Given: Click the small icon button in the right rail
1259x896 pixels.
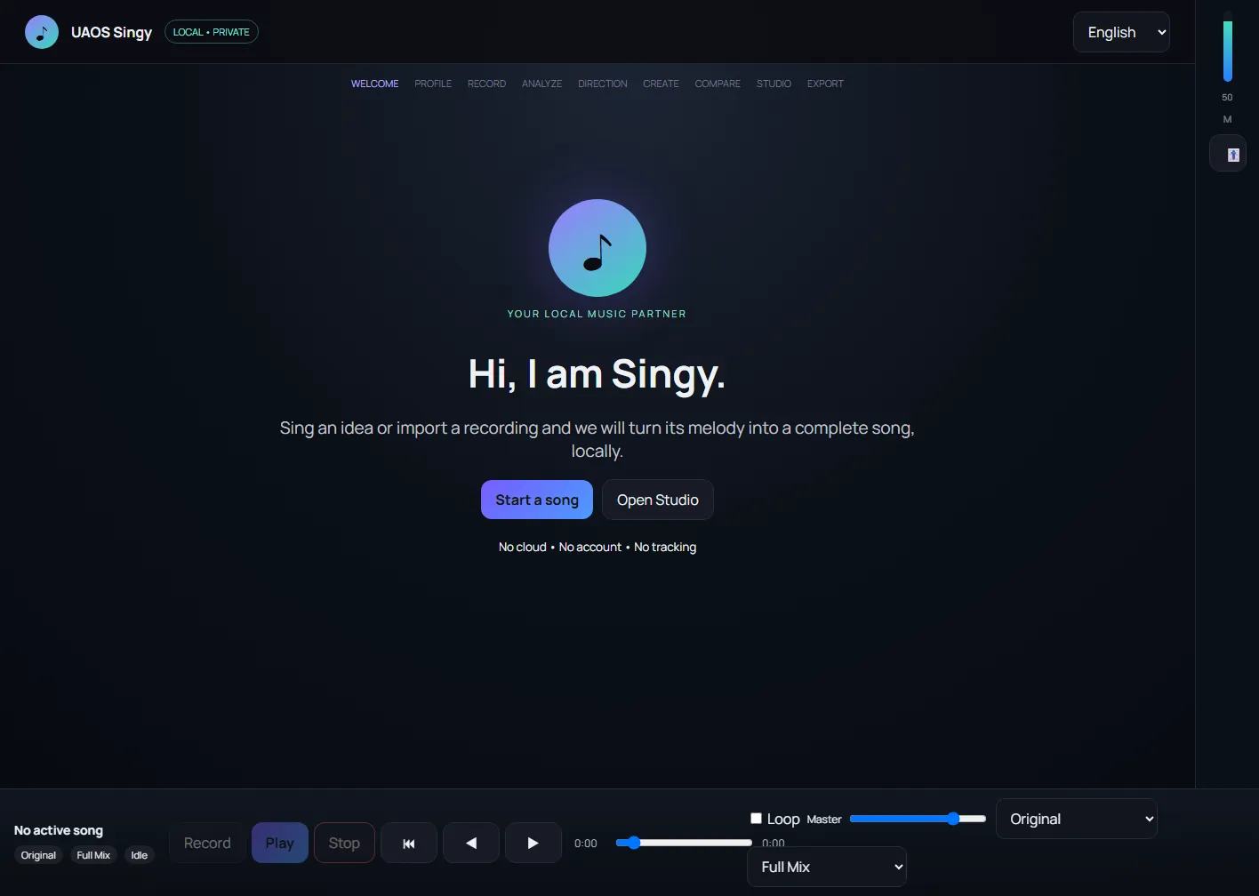Looking at the screenshot, I should (1228, 154).
